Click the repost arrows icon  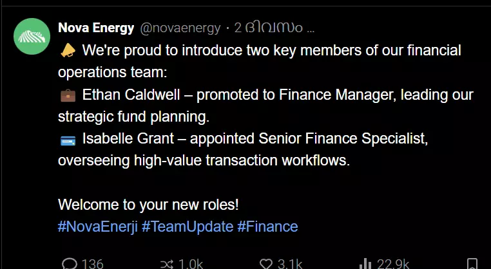(x=166, y=264)
